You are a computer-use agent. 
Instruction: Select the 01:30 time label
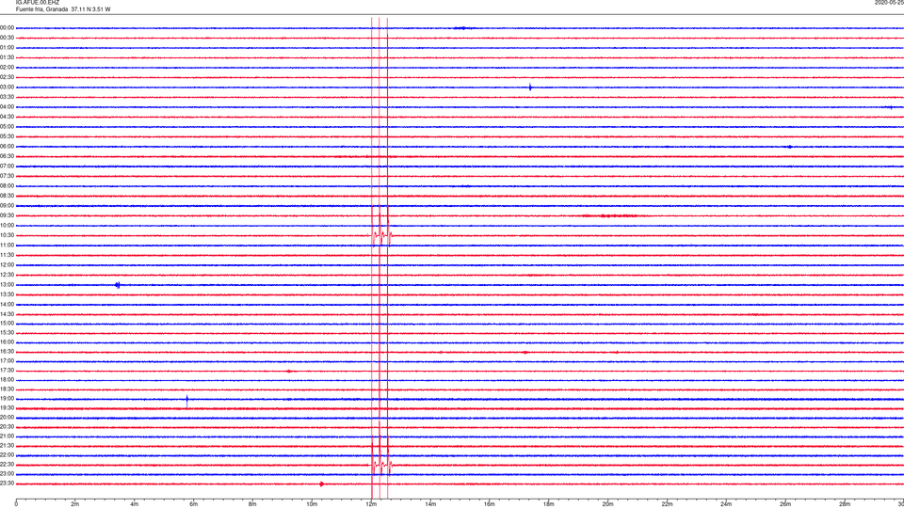(x=7, y=57)
